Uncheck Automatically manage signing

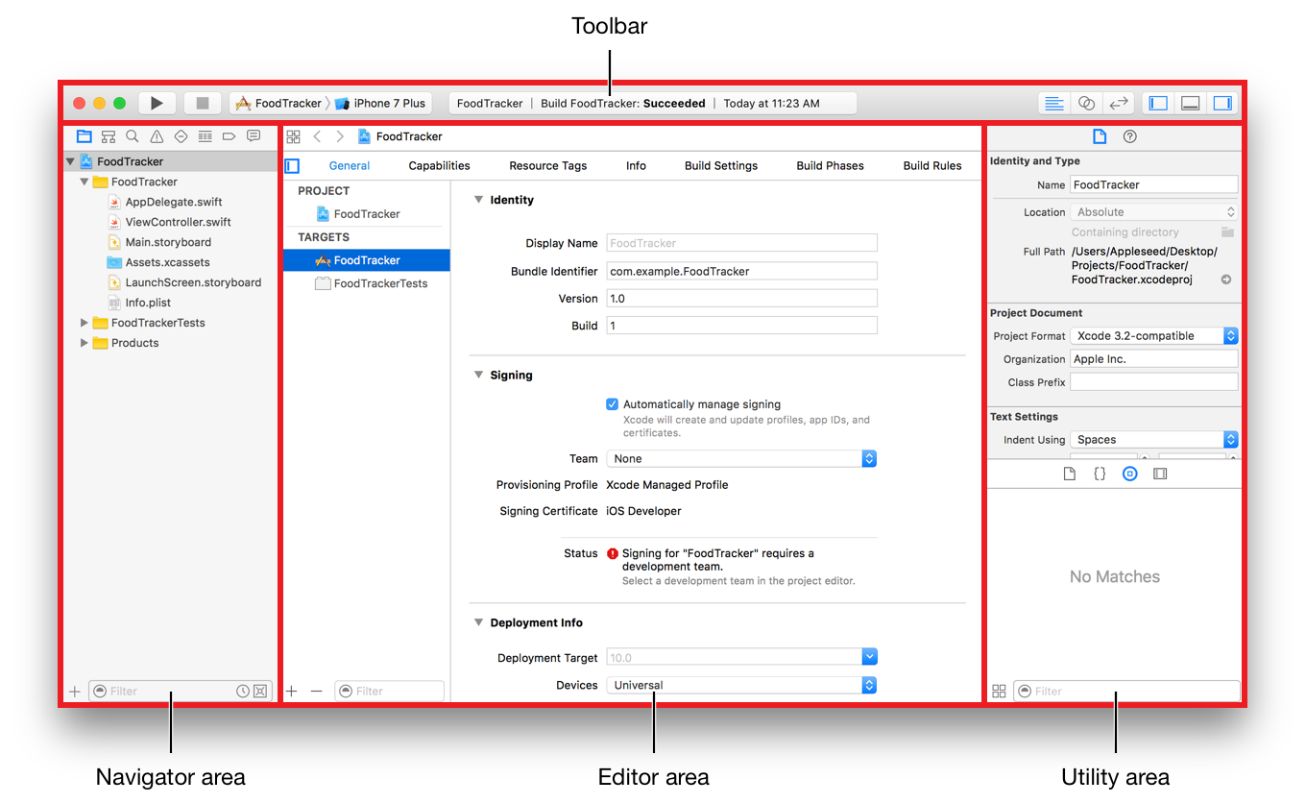(x=613, y=404)
